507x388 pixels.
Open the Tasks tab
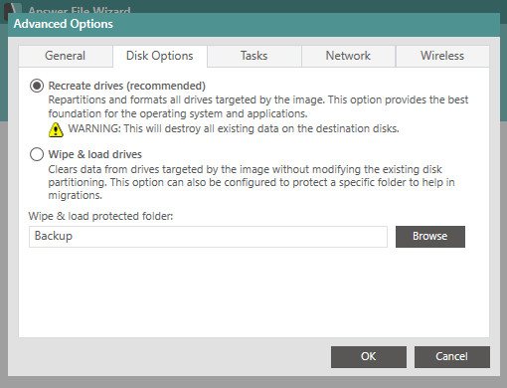253,56
